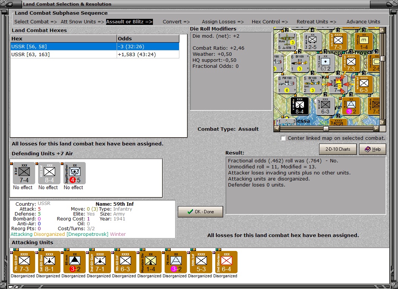Click the odds cell +1,583 (43:24)

[148, 55]
